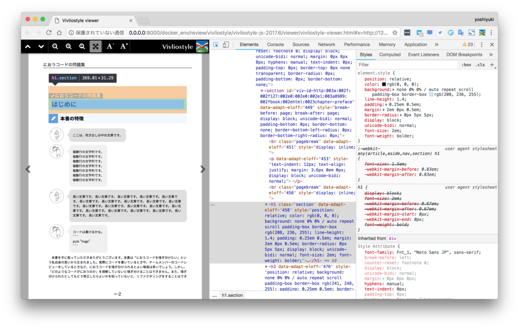
Task: Bookmark this page with star icon
Action: coord(394,32)
